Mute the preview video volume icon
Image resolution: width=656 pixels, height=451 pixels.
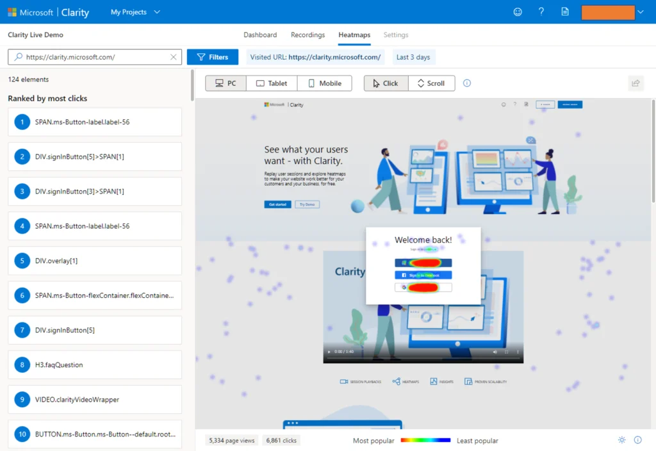pyautogui.click(x=495, y=352)
